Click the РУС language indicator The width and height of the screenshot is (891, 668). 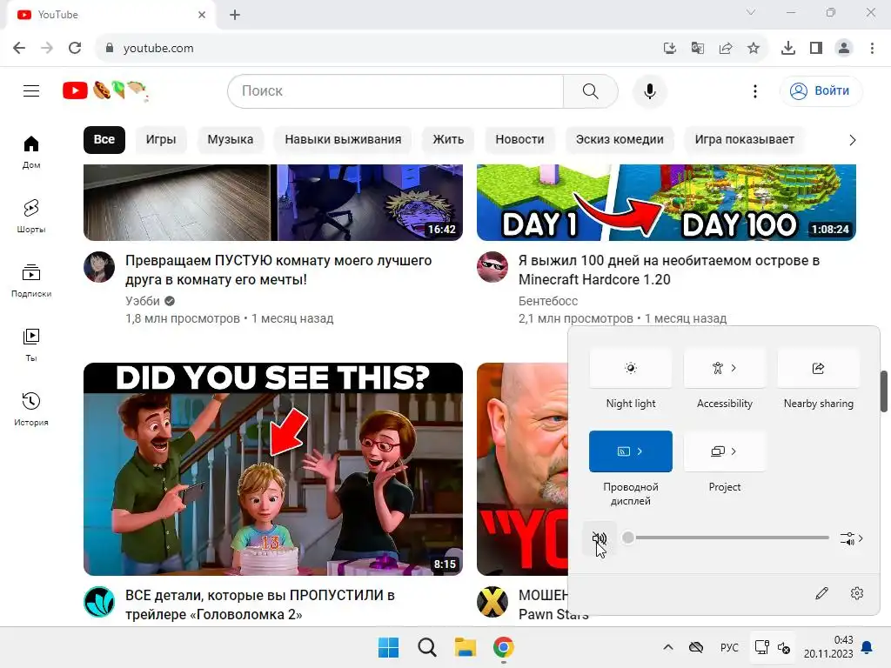coord(729,647)
